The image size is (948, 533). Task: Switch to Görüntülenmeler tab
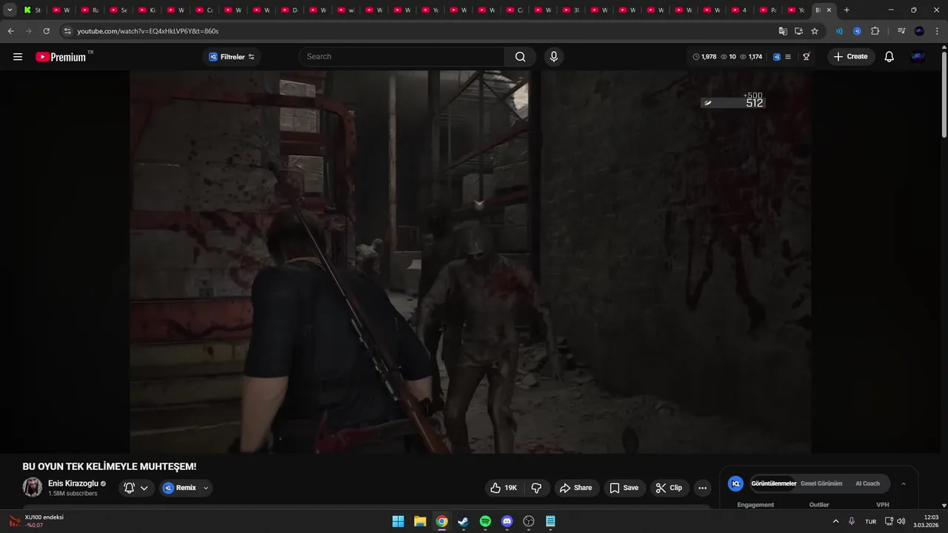pos(773,483)
